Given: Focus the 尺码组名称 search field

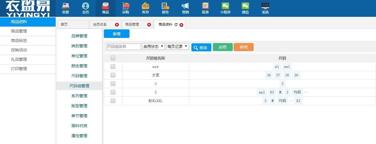Looking at the screenshot, I should 124,47.
